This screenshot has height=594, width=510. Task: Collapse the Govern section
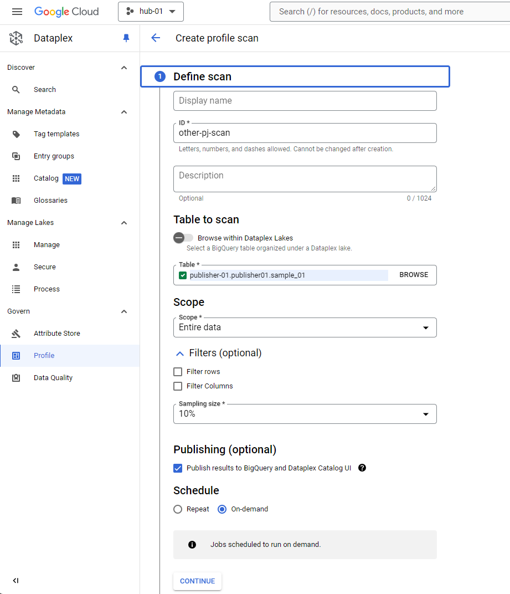tap(124, 311)
